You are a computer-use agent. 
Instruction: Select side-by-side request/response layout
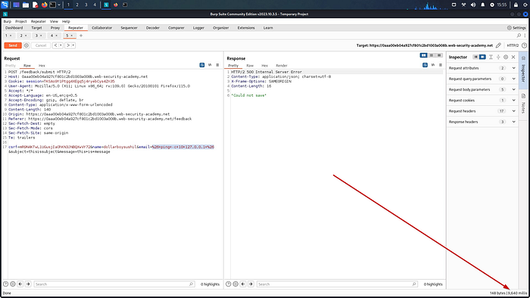point(423,55)
